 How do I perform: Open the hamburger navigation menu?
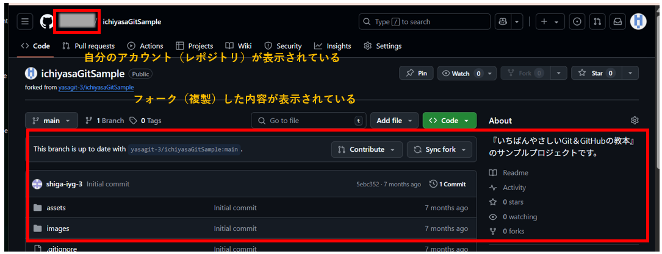[x=25, y=21]
